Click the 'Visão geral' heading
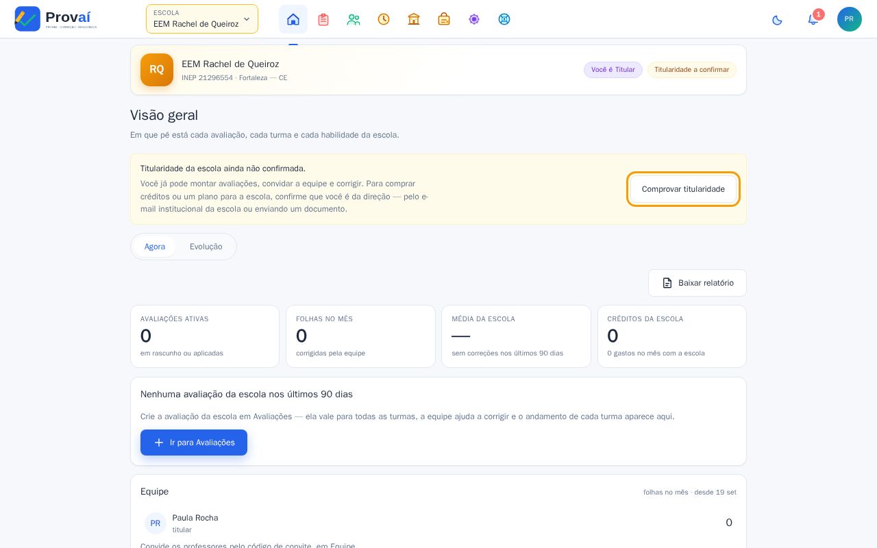The image size is (877, 548). click(164, 115)
